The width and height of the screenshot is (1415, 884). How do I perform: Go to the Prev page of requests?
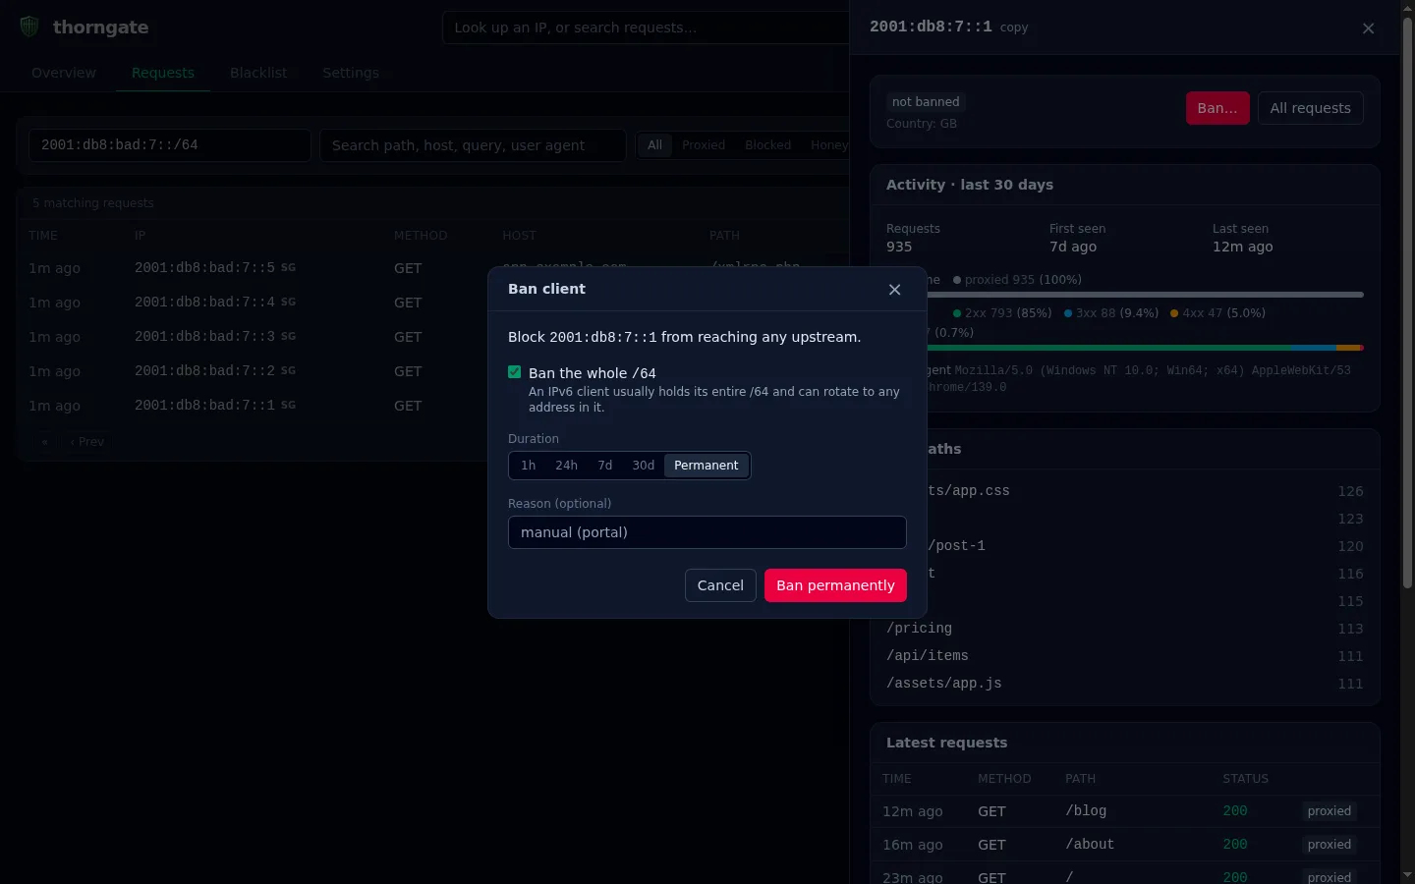(x=87, y=442)
